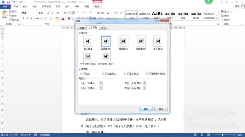The width and height of the screenshot is (245, 137).
Task: Click the Copy 复制 icon
Action: (10, 15)
